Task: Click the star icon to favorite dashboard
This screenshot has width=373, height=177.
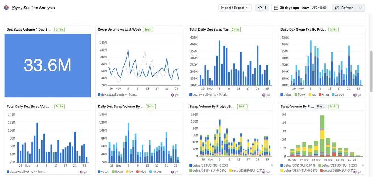Action: pos(260,8)
